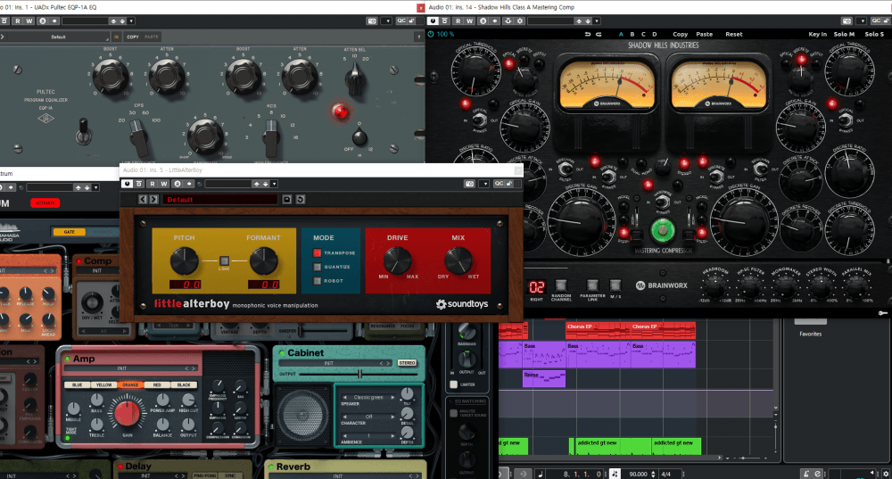Click the tempo value 90.000 in transport
The width and height of the screenshot is (892, 479).
(638, 474)
